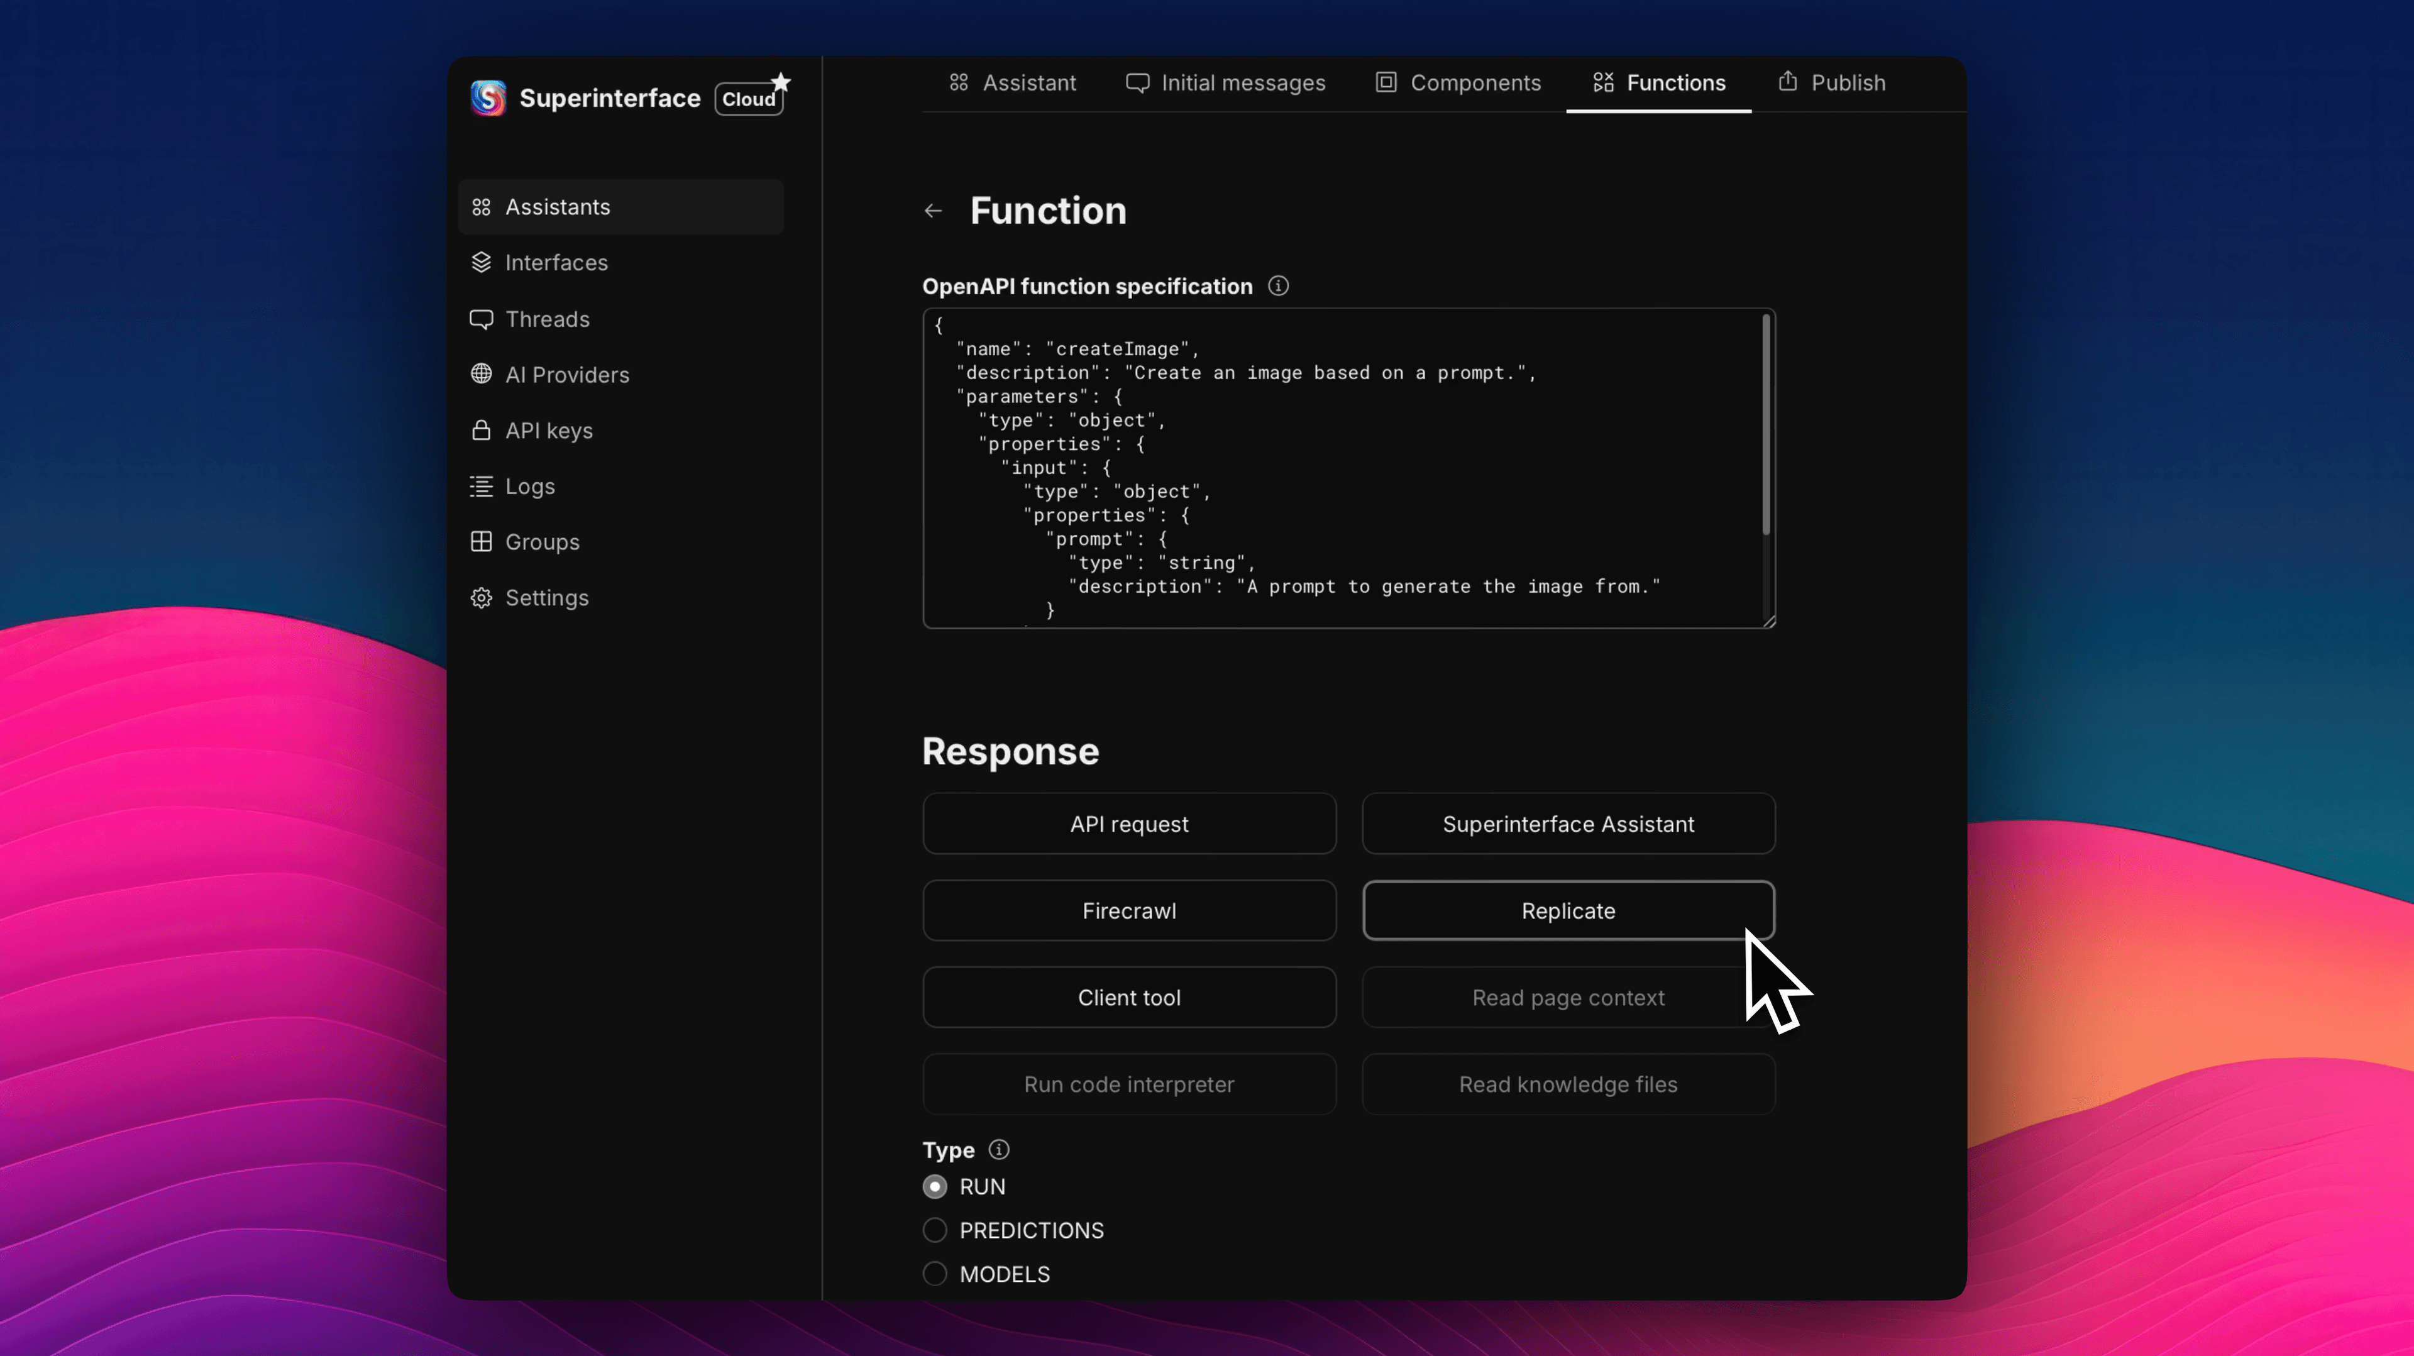This screenshot has height=1356, width=2414.
Task: Select the RUN type option
Action: click(x=934, y=1186)
